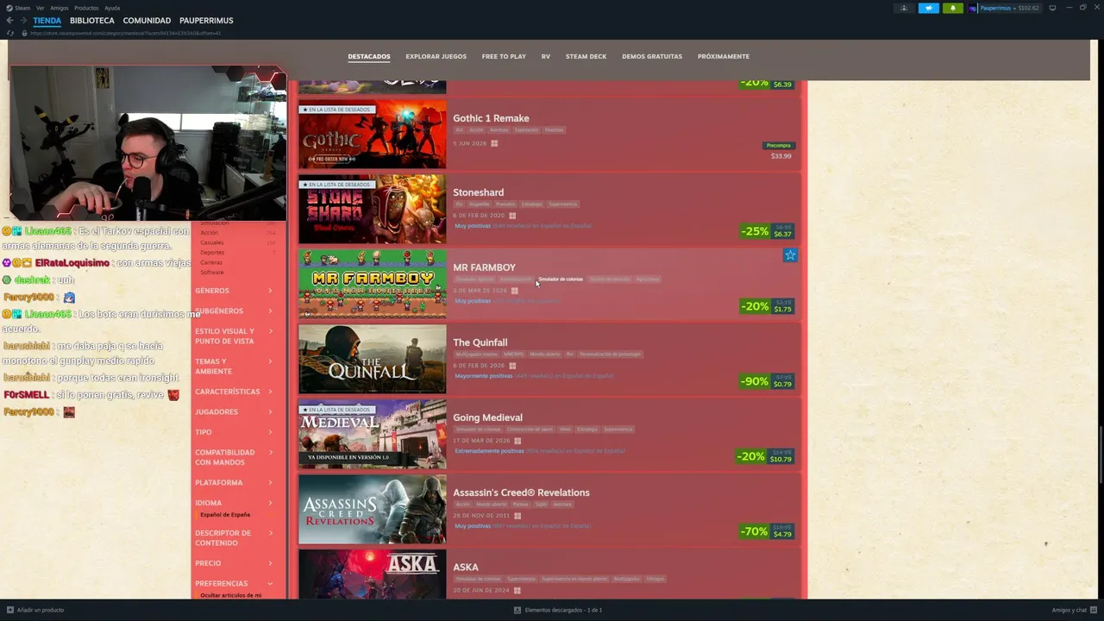Open the TIENDA tab

47,21
